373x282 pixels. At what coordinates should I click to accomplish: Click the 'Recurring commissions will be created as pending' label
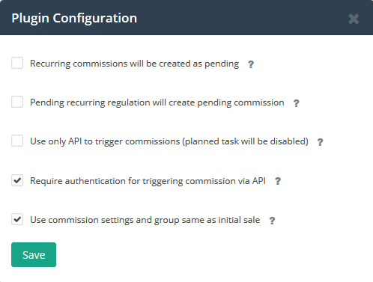(x=134, y=64)
